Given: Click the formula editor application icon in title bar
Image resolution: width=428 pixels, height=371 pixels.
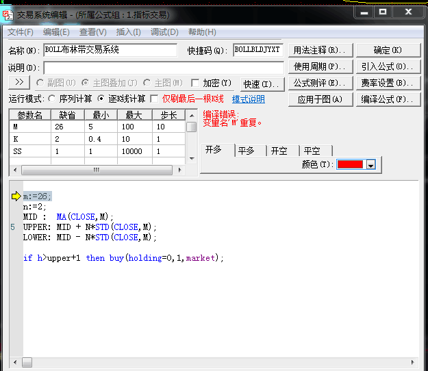Looking at the screenshot, I should tap(8, 15).
